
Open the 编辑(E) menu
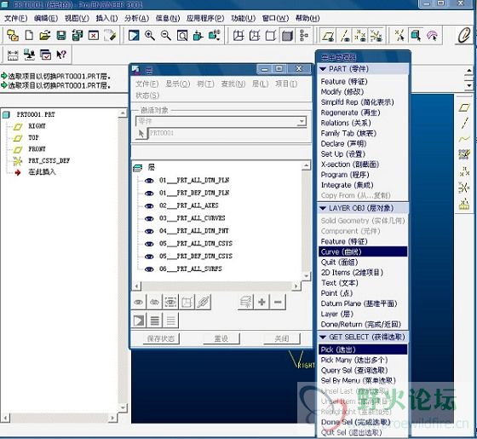[46, 18]
